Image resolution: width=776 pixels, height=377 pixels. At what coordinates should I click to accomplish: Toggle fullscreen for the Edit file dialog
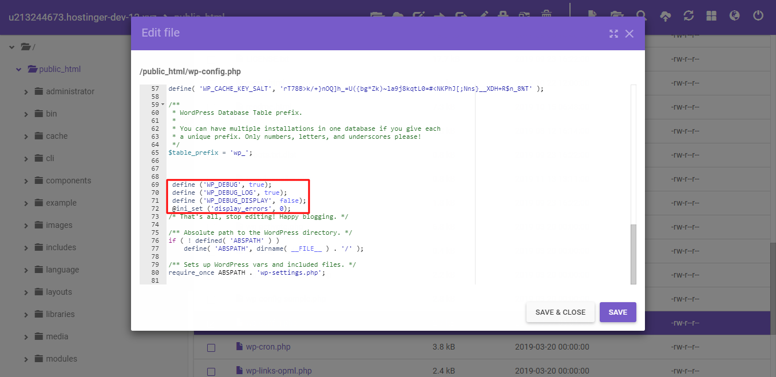point(613,34)
